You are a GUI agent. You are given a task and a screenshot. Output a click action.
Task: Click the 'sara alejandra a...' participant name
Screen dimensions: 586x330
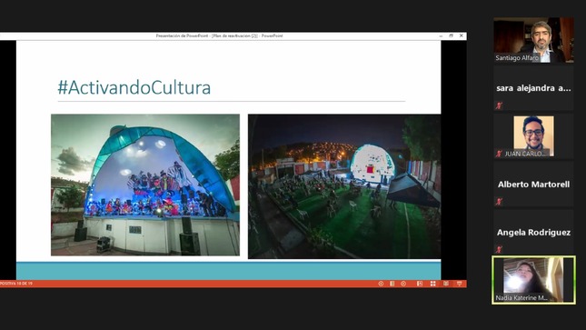[533, 88]
